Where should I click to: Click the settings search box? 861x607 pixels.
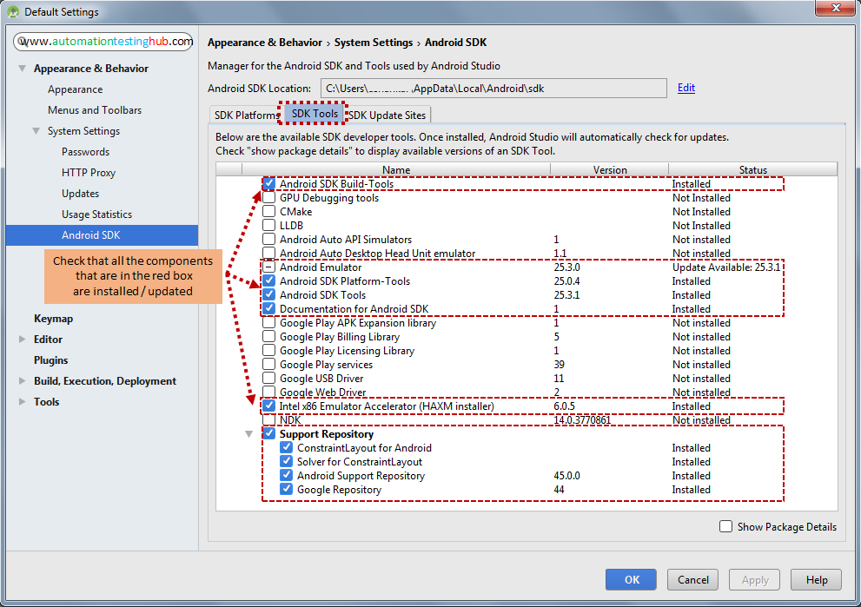point(103,41)
